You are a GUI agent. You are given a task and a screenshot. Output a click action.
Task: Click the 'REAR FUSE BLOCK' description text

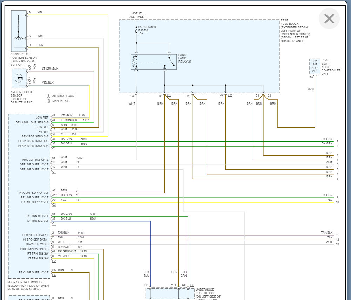pos(295,30)
